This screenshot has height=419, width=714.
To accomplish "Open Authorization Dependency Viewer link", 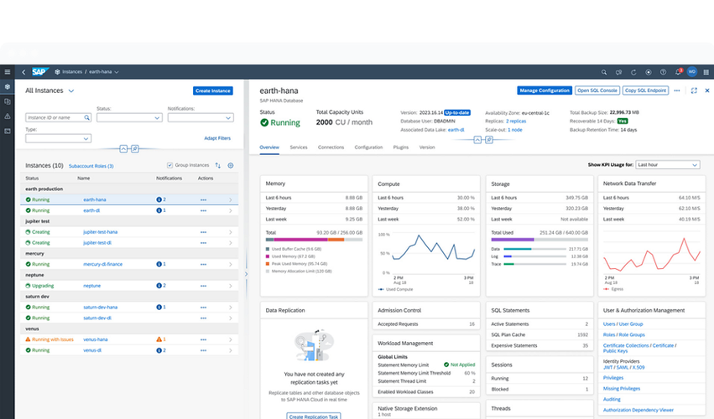I will [x=638, y=410].
